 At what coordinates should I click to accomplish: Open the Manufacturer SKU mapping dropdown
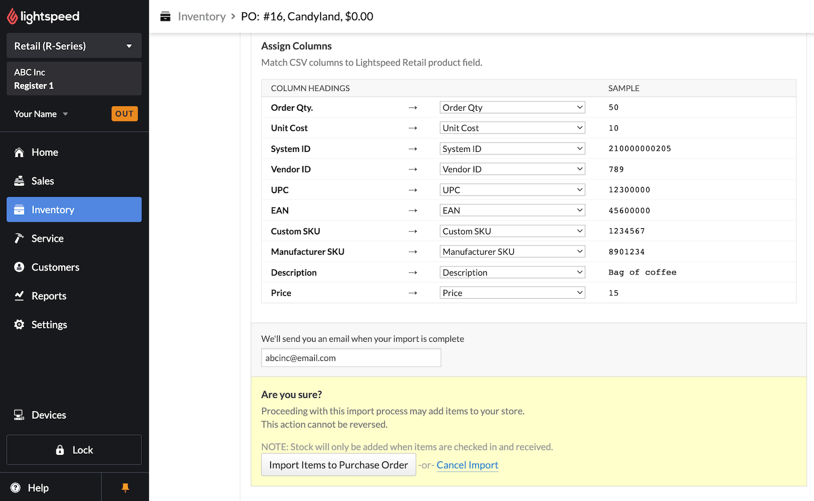(512, 252)
